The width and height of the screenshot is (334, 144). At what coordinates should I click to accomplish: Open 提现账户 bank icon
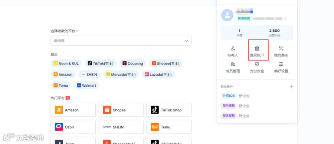[x=257, y=49]
